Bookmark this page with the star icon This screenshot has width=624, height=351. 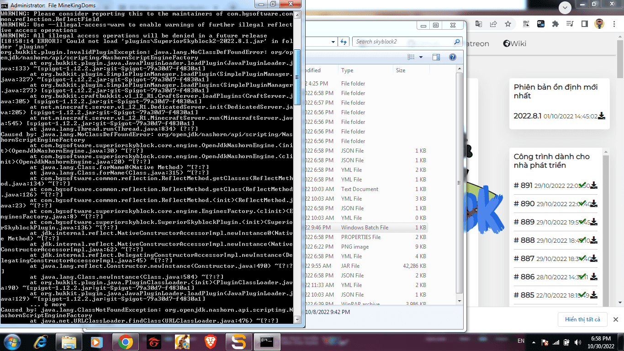click(x=508, y=24)
